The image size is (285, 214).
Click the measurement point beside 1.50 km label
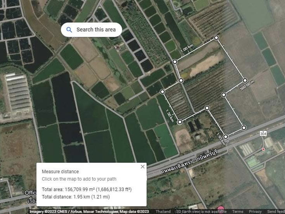coord(180,122)
